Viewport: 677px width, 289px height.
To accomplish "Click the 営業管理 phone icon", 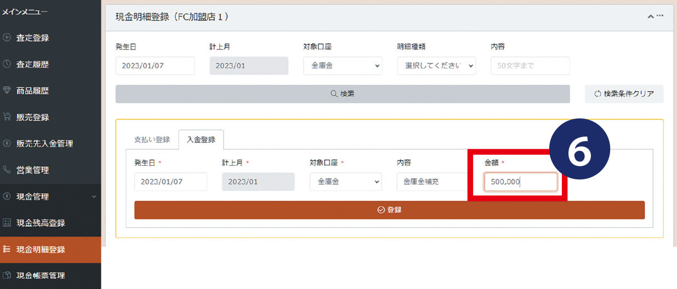I will pos(7,170).
